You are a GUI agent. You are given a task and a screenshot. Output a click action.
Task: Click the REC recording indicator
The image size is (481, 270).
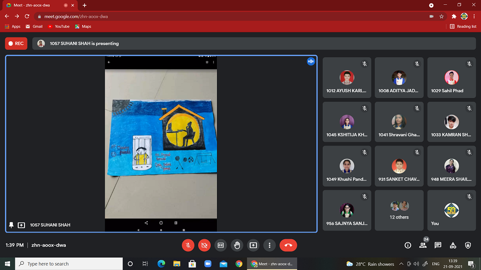click(x=16, y=44)
